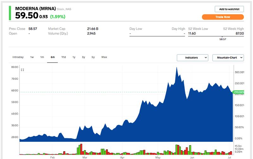Switch chart to Intraday range

tap(18, 57)
